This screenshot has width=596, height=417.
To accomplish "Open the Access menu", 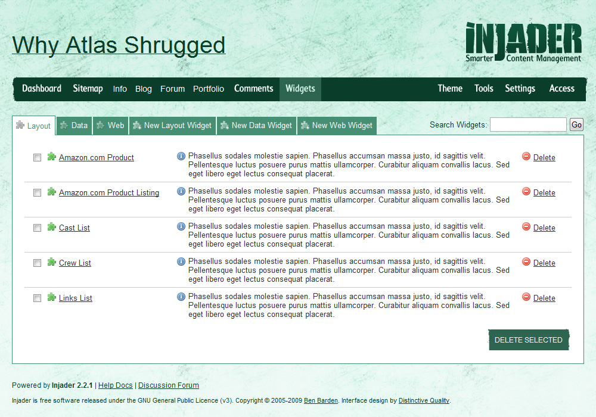I will pos(562,89).
